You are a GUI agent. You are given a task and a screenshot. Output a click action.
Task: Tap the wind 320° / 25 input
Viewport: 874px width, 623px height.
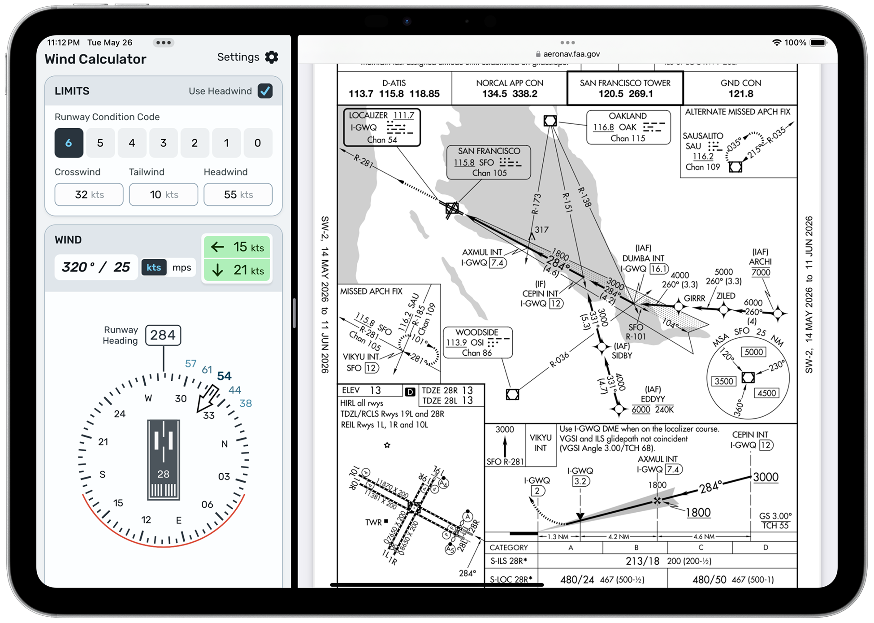tap(96, 267)
